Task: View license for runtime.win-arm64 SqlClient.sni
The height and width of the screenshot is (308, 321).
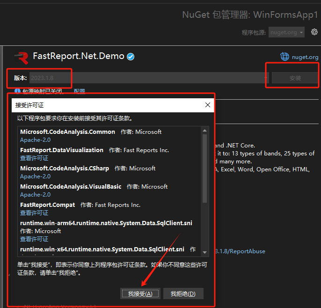Action: 34,239
